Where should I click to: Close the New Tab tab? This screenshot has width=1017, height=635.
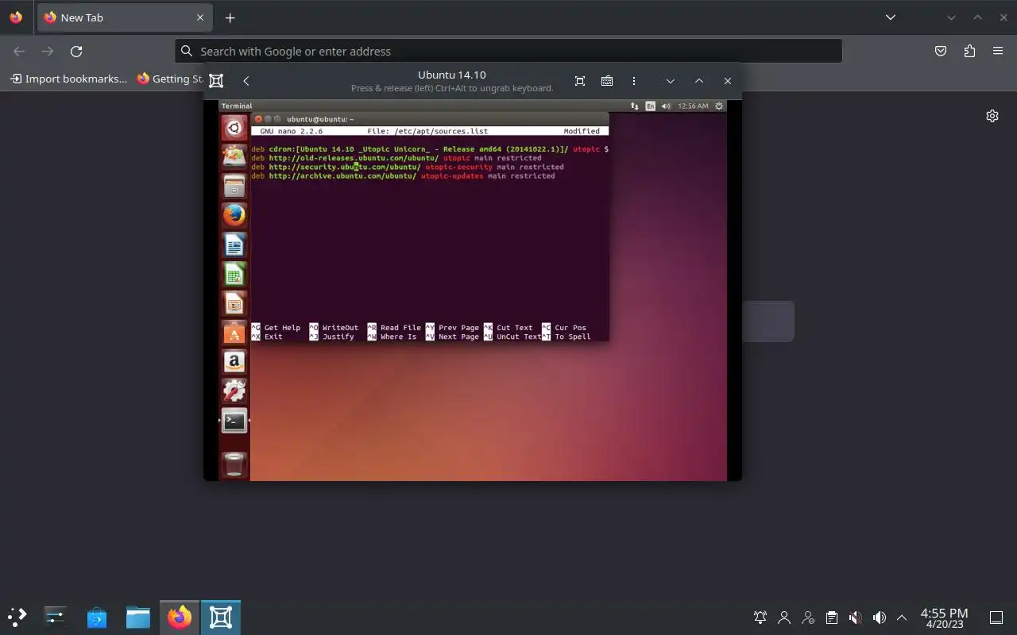[200, 17]
